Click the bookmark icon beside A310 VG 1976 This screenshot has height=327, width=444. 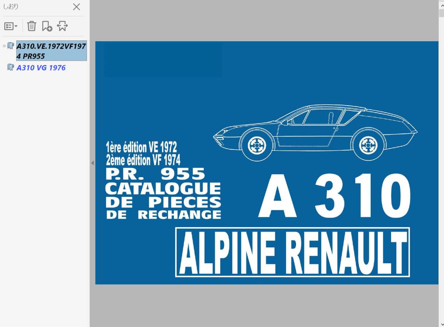click(11, 67)
